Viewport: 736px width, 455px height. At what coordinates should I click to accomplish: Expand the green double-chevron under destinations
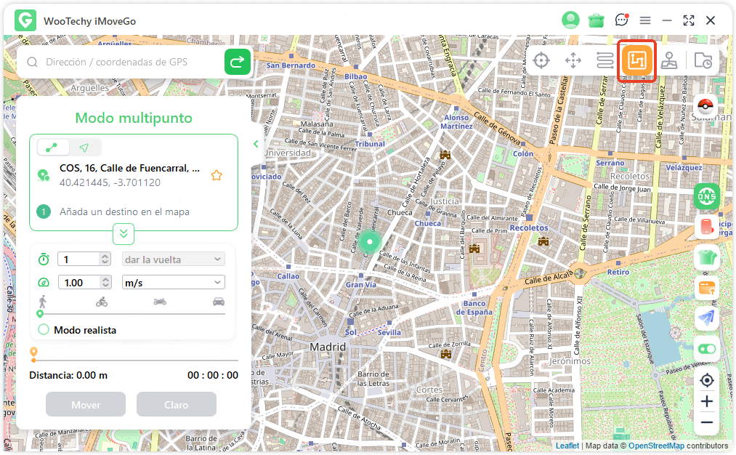(124, 234)
